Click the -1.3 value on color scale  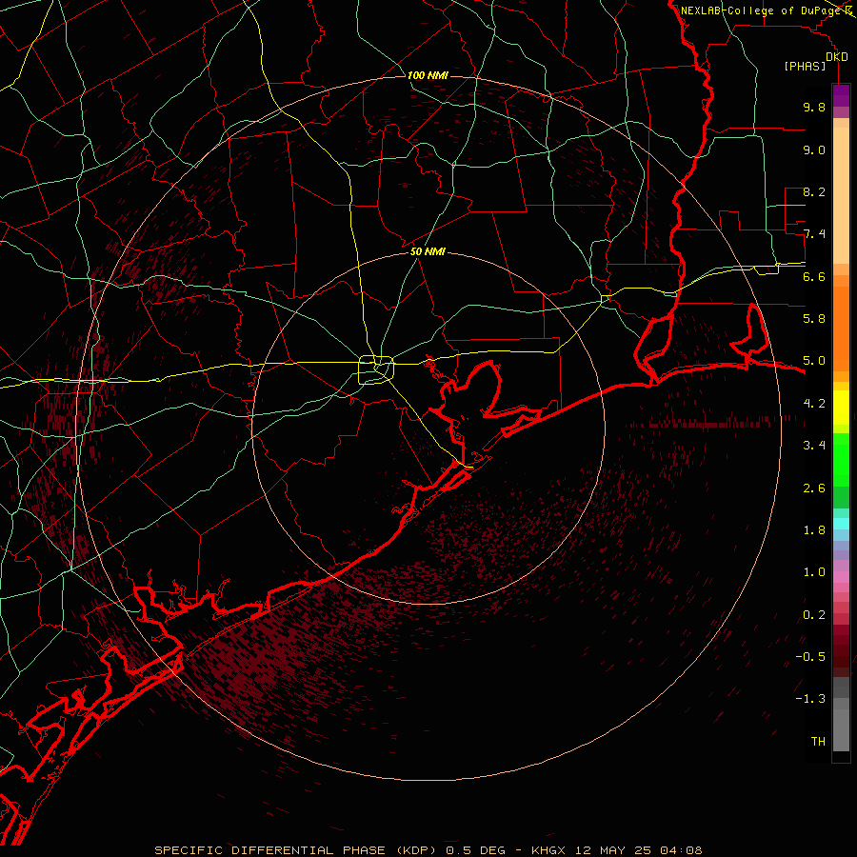(810, 699)
